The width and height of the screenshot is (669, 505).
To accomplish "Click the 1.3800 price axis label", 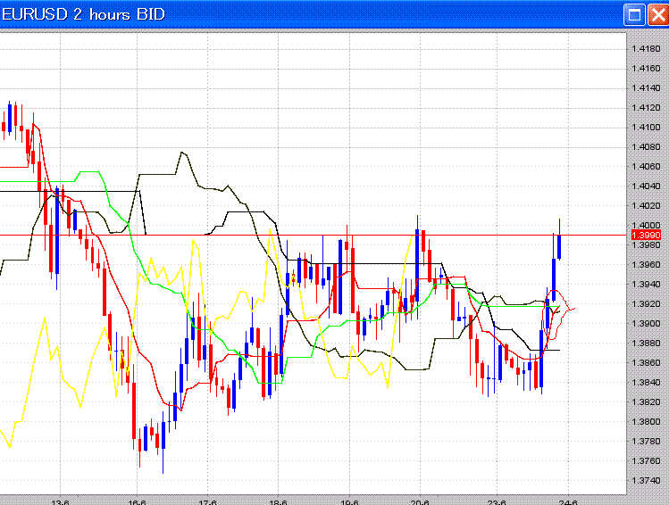I will (645, 421).
